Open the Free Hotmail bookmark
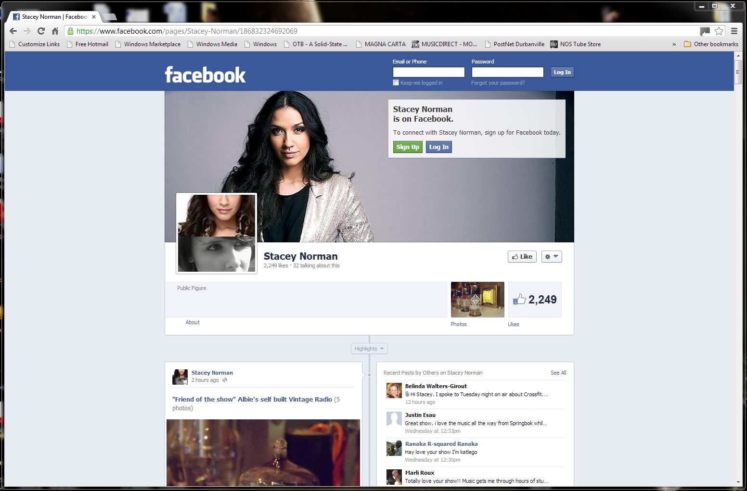747x491 pixels. point(88,44)
